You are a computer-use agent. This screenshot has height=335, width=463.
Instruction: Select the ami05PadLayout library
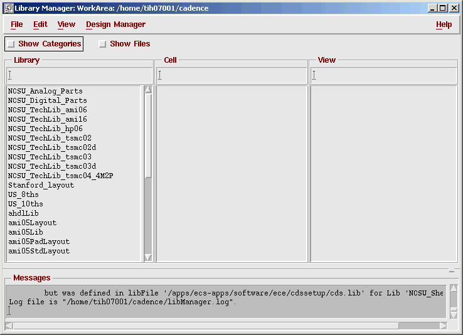39,242
